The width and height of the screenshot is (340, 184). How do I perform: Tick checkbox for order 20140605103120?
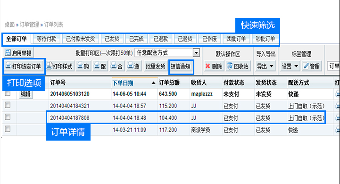8,93
